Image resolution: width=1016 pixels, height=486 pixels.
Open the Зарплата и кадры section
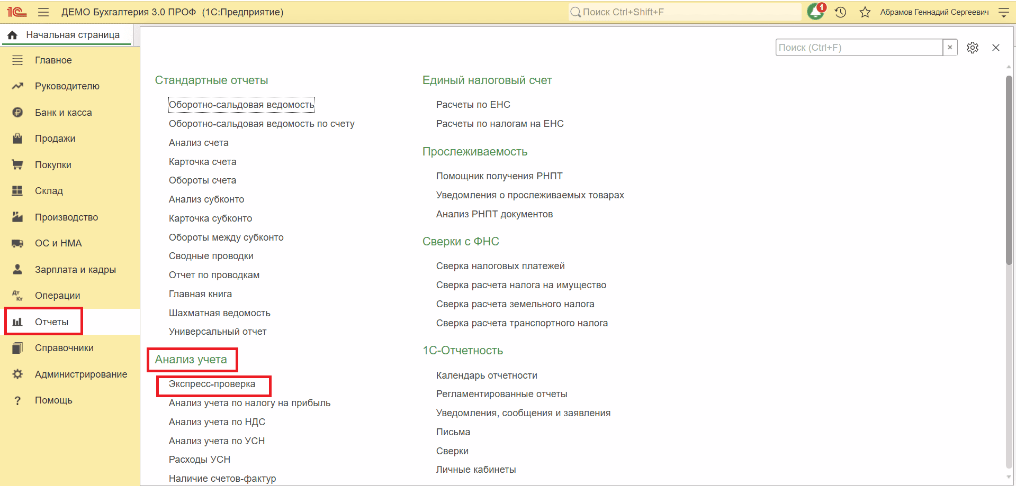[x=75, y=270]
